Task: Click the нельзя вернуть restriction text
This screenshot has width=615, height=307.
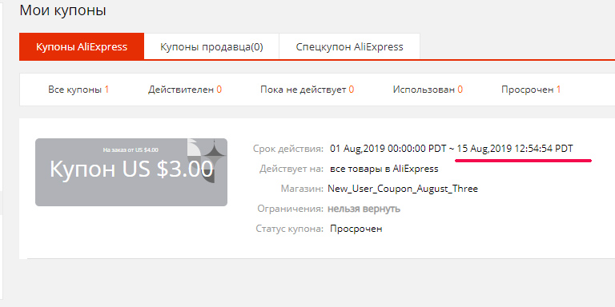Action: click(x=364, y=209)
